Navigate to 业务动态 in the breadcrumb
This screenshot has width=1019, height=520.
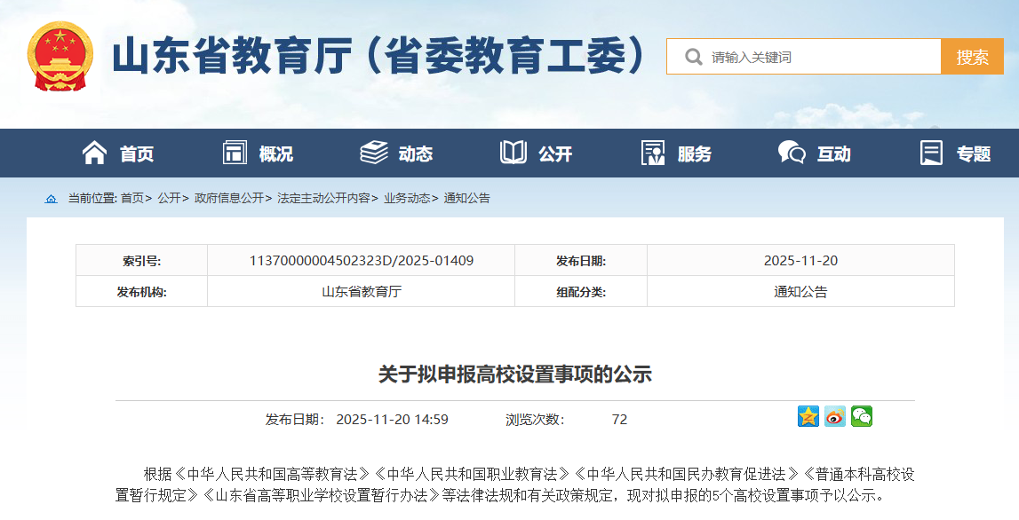[x=407, y=199]
